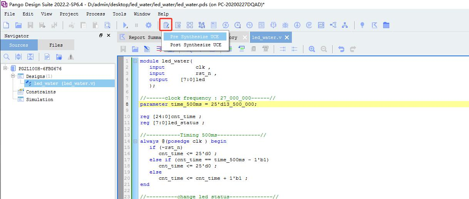This screenshot has height=199, width=469.
Task: Open the Window menu
Action: (142, 14)
